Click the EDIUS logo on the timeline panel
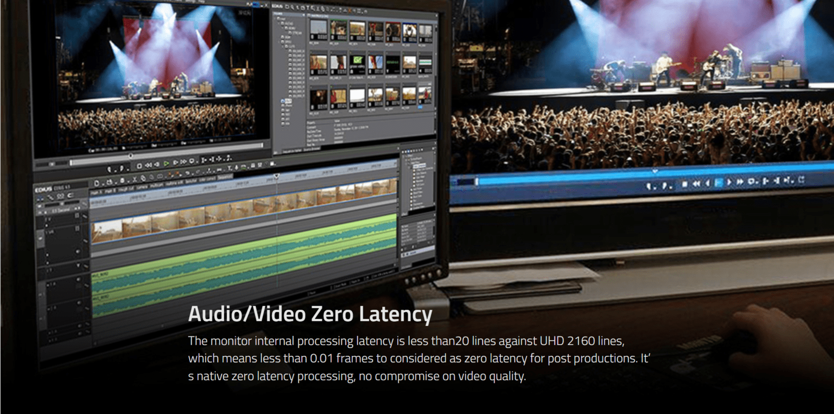Screen dimensions: 834x414 pos(44,189)
